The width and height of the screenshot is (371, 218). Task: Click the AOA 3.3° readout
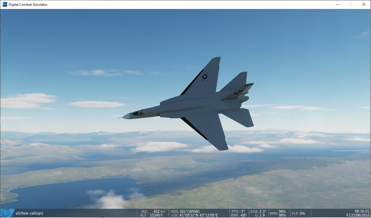pyautogui.click(x=258, y=211)
